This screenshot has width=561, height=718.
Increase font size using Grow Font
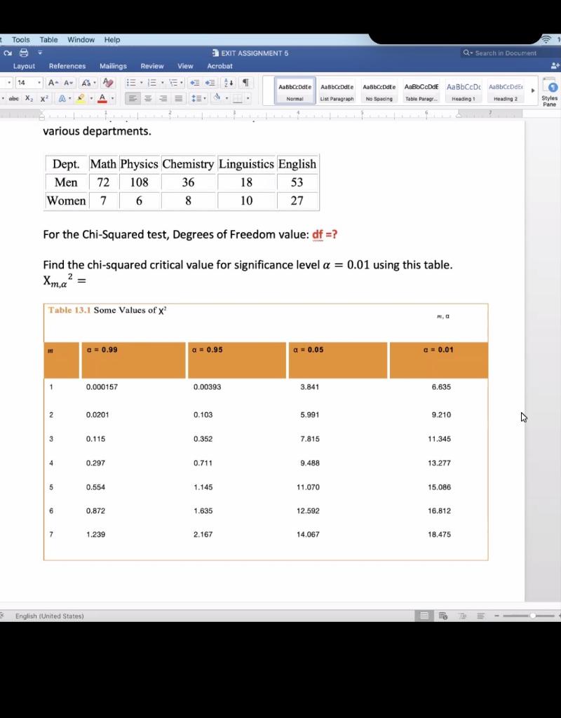(x=50, y=83)
